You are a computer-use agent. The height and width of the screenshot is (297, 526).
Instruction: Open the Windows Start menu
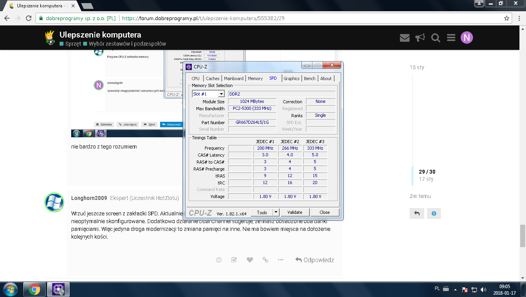[10, 289]
